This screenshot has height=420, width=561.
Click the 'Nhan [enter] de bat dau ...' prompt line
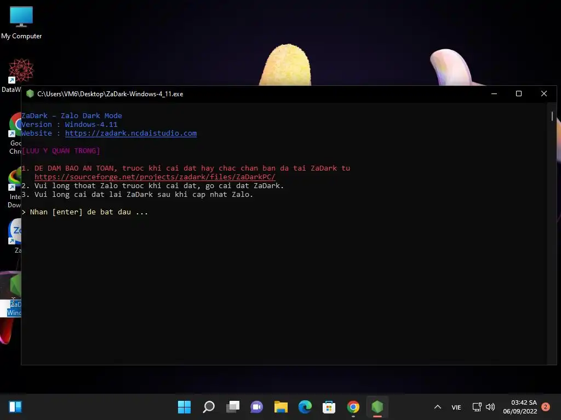85,212
